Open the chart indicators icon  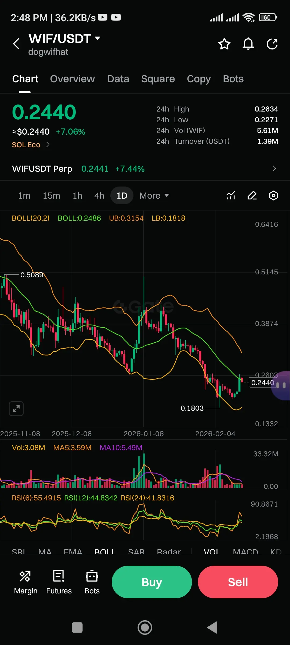click(x=231, y=195)
